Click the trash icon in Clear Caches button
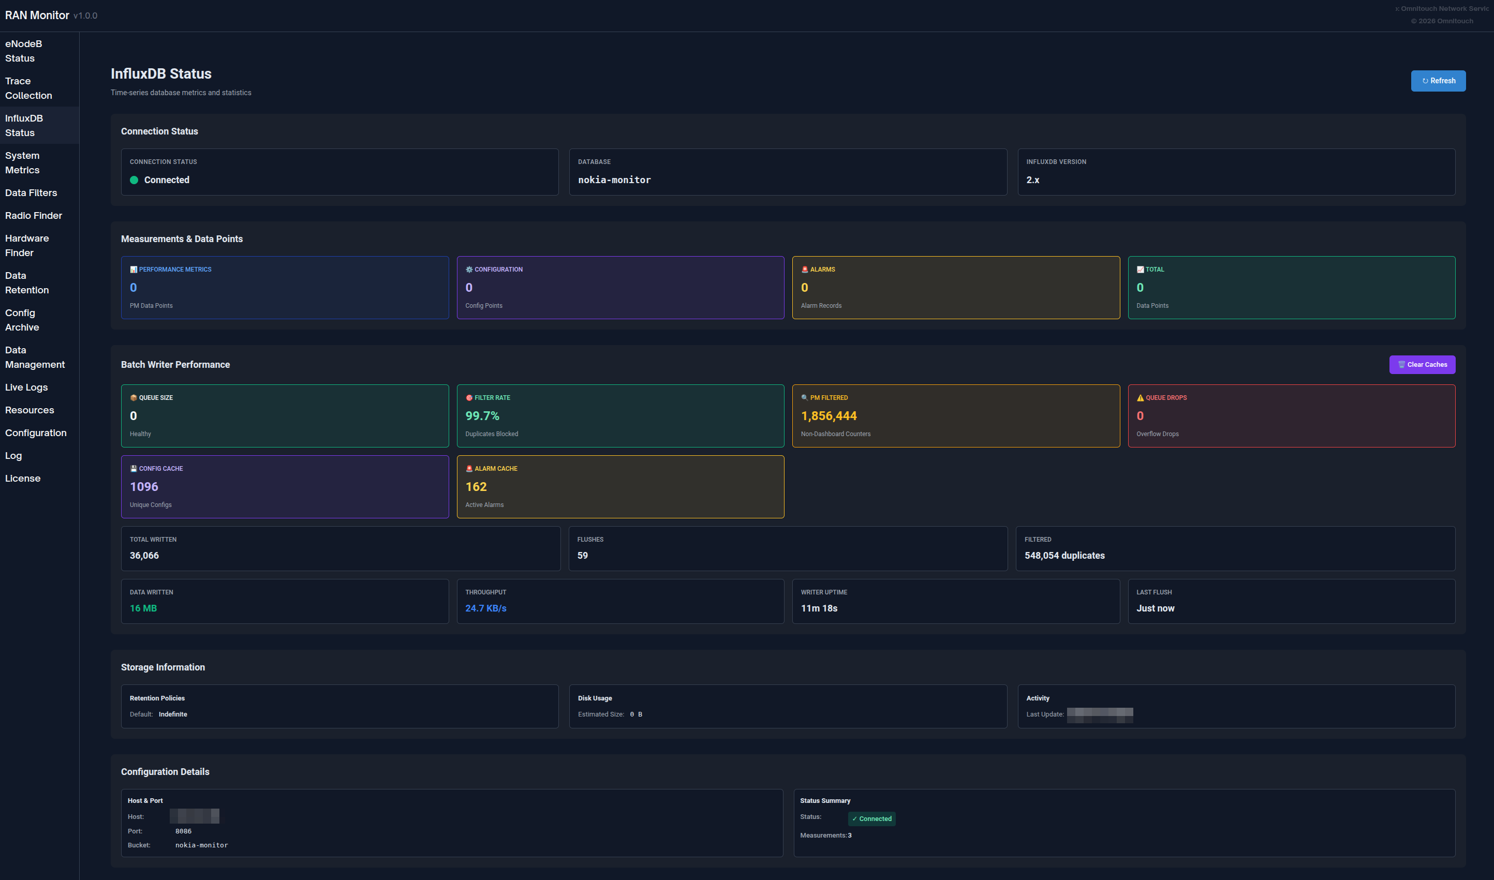Screen dimensions: 1494x880 coord(1401,365)
